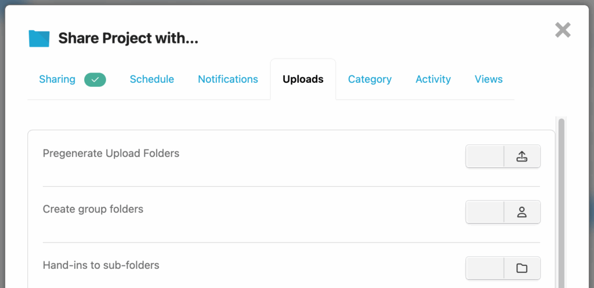The width and height of the screenshot is (594, 288).
Task: Switch to the Views tab
Action: point(488,79)
